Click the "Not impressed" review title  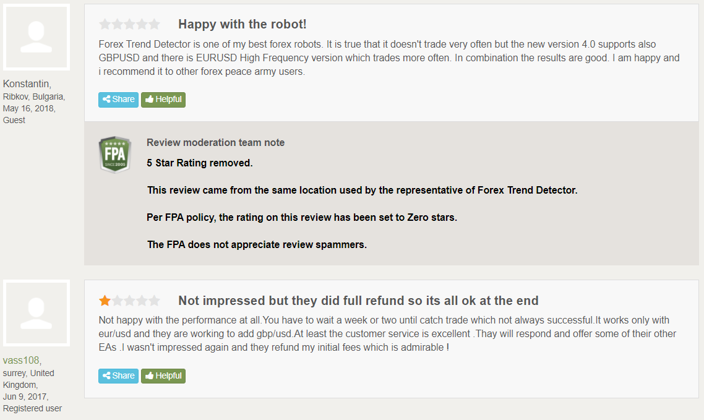pyautogui.click(x=358, y=300)
